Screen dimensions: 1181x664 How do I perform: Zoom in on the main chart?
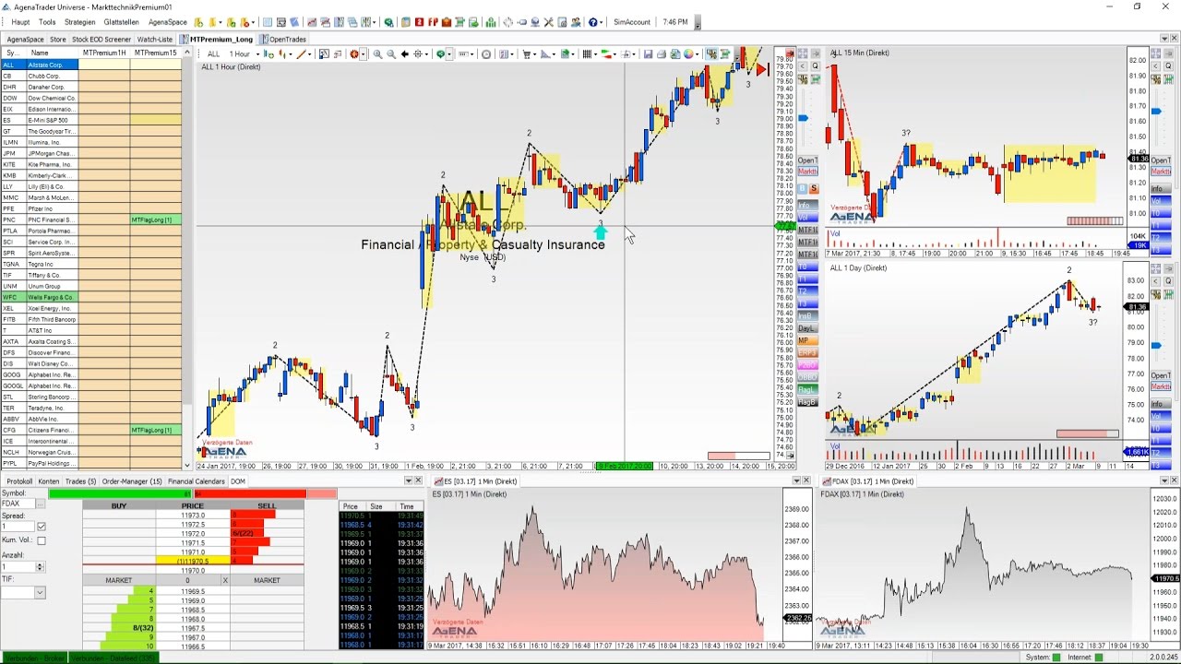pyautogui.click(x=376, y=54)
